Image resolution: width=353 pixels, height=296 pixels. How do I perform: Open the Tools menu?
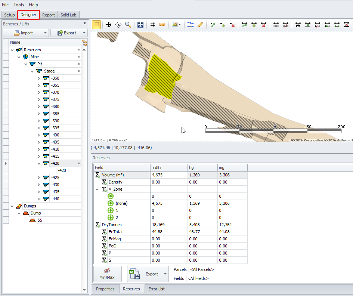(19, 5)
